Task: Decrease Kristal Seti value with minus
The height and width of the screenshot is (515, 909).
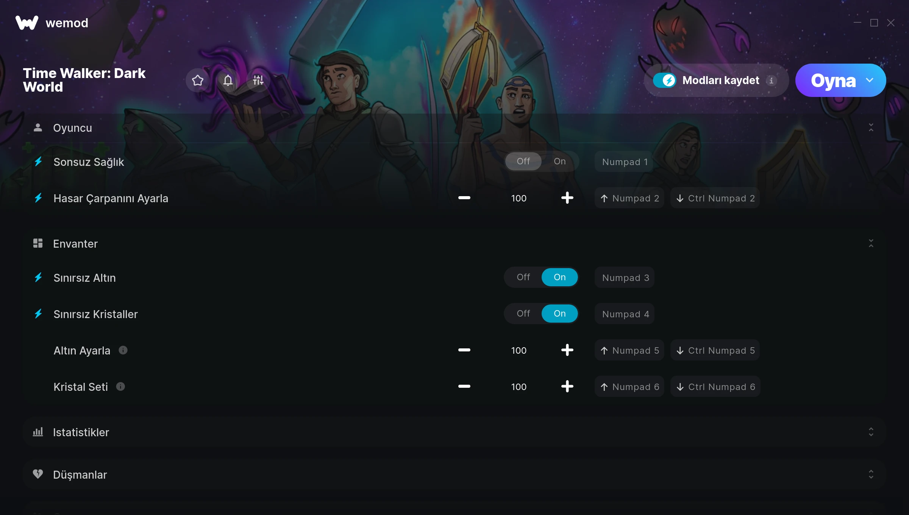Action: 464,387
